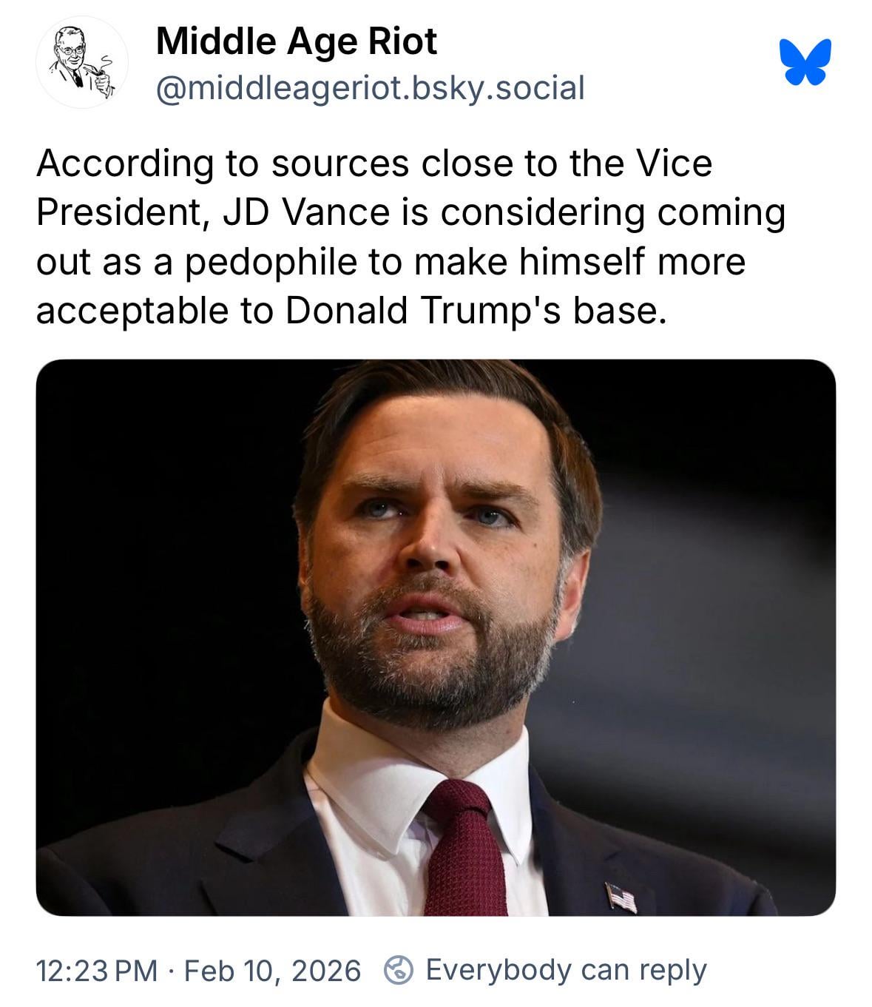
Task: Click the word "acceptable" in the post
Action: click(130, 310)
